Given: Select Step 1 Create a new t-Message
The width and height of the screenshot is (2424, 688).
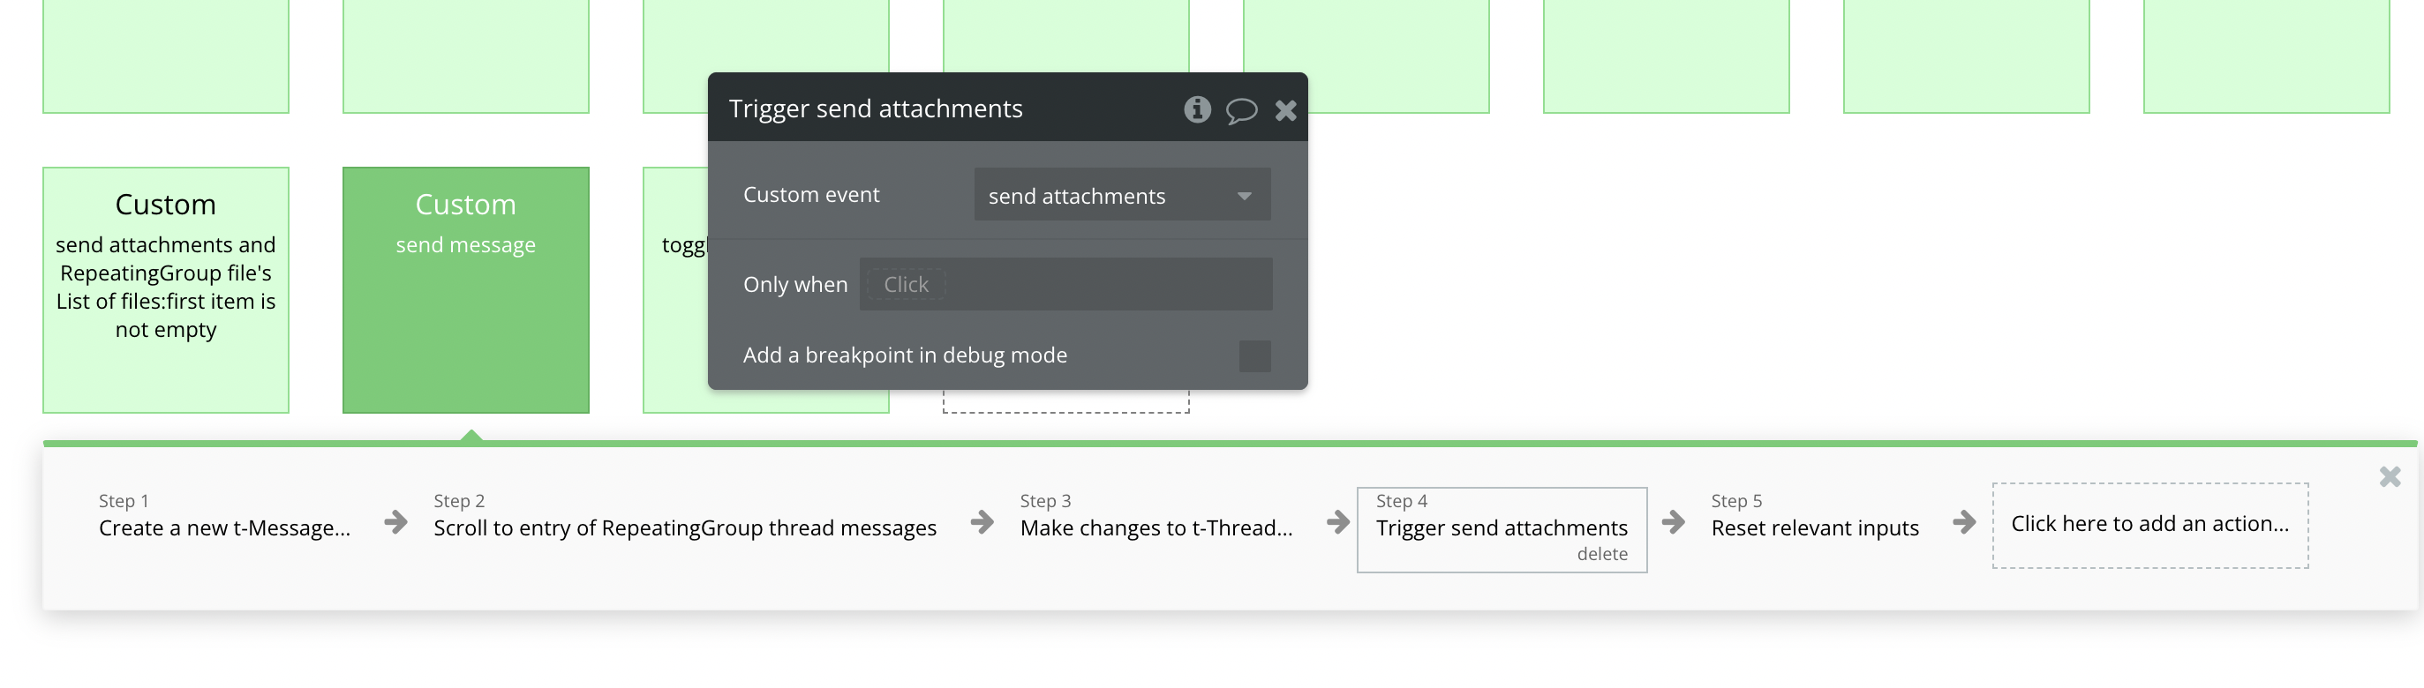Looking at the screenshot, I should (225, 516).
